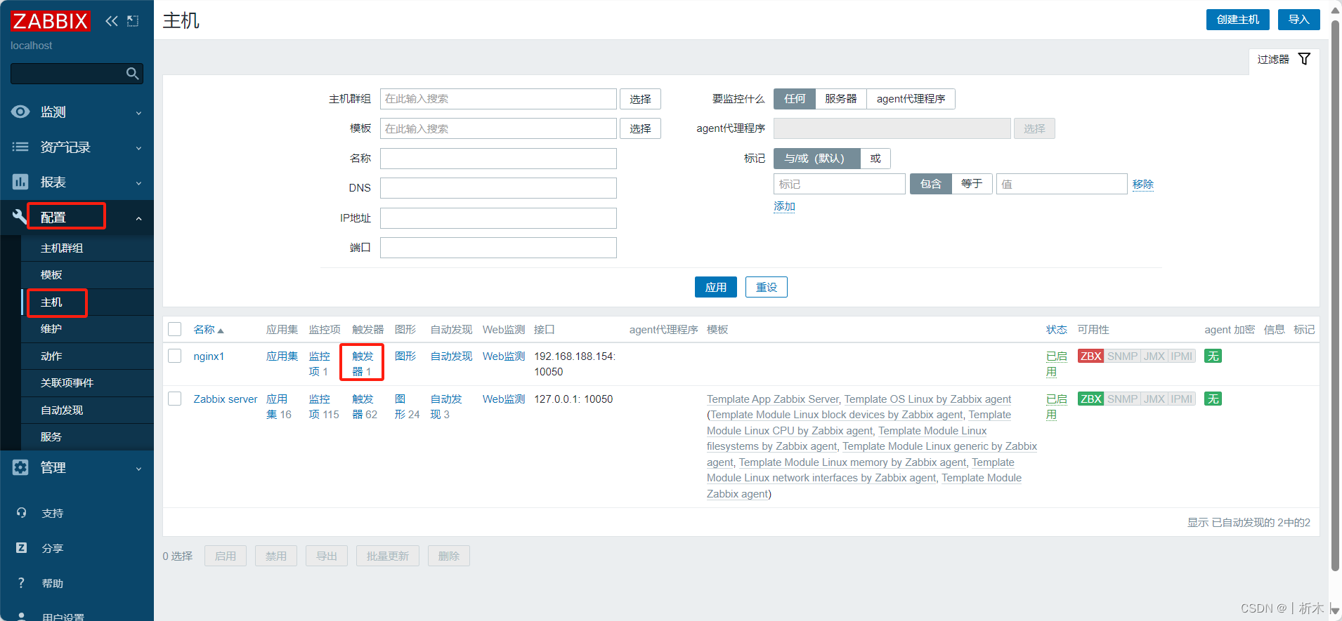Viewport: 1342px width, 621px height.
Task: Tick the Zabbix server row checkbox
Action: (x=175, y=399)
